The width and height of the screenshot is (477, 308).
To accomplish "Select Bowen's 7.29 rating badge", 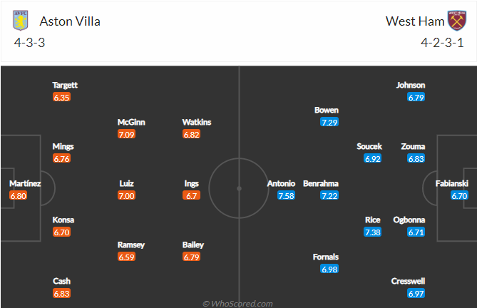I will click(x=329, y=122).
